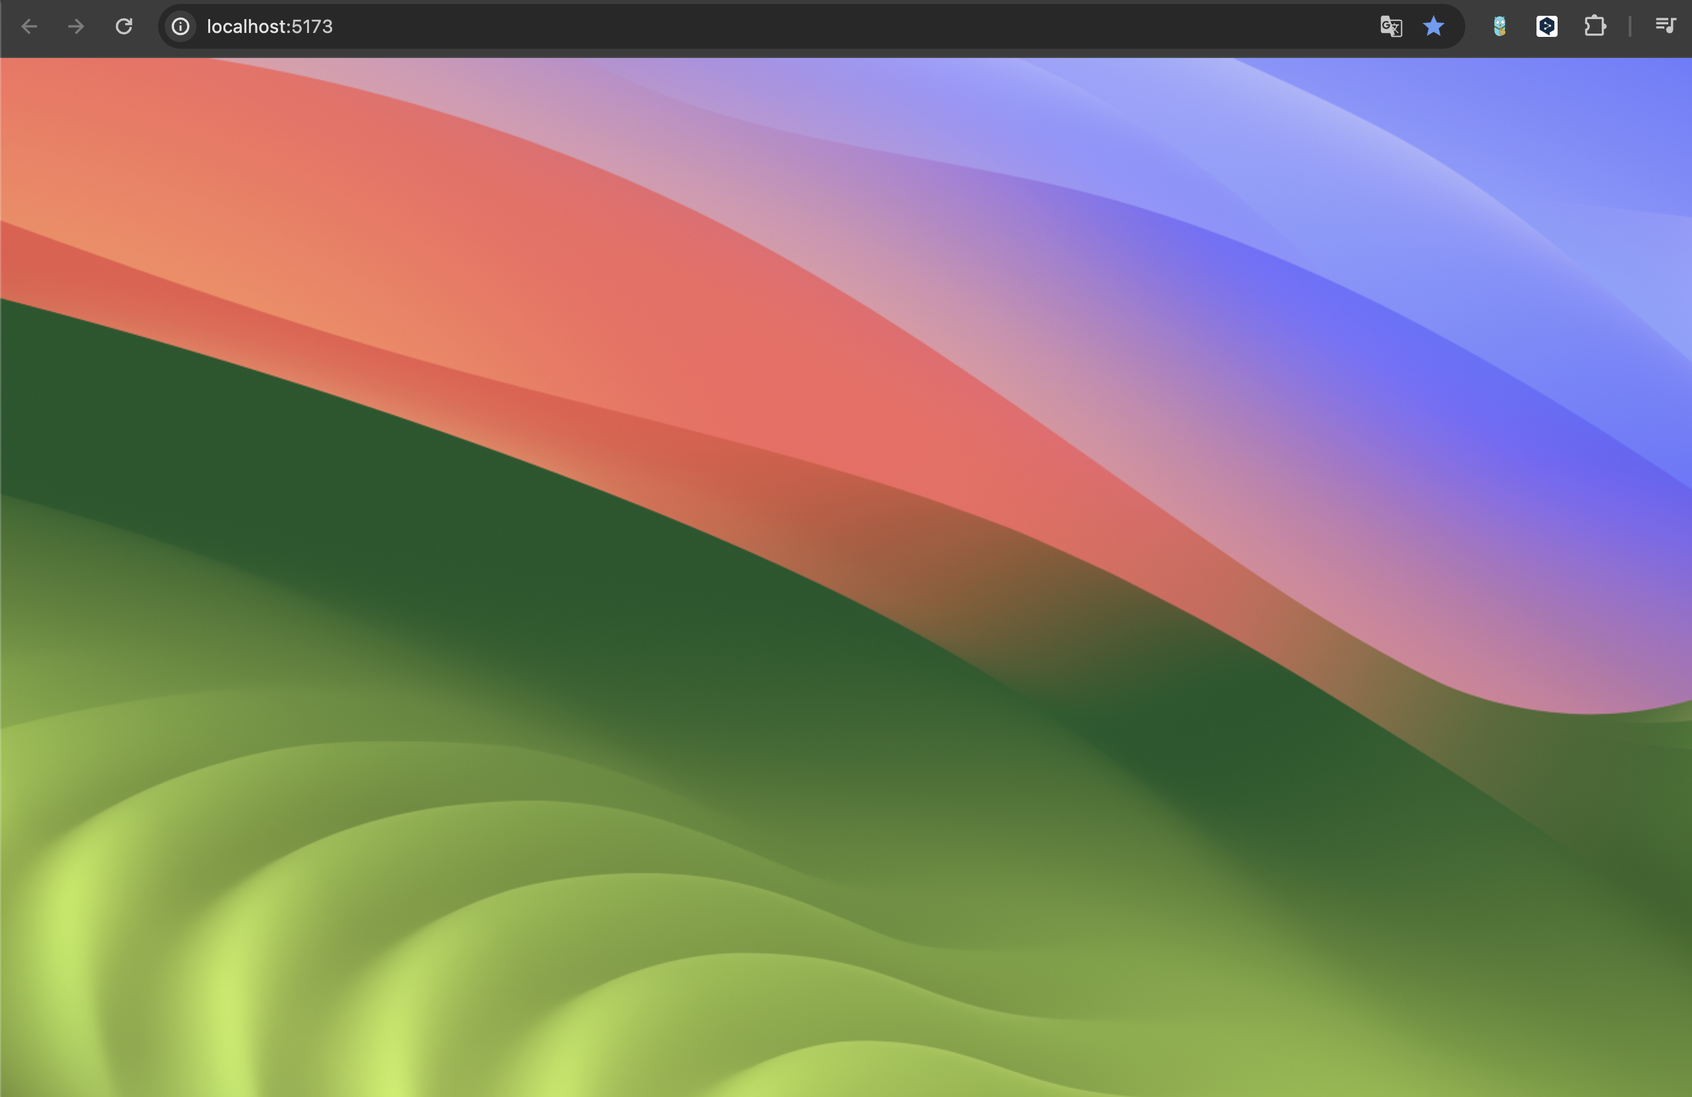The height and width of the screenshot is (1097, 1692).
Task: Click the localhost:5173 URL text
Action: (269, 26)
